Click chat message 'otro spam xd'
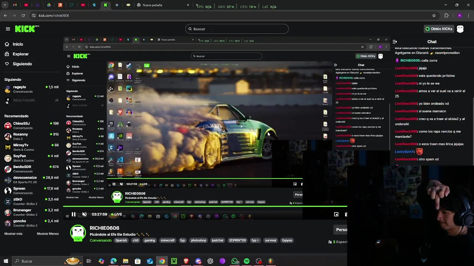The height and width of the screenshot is (266, 474). click(x=428, y=159)
